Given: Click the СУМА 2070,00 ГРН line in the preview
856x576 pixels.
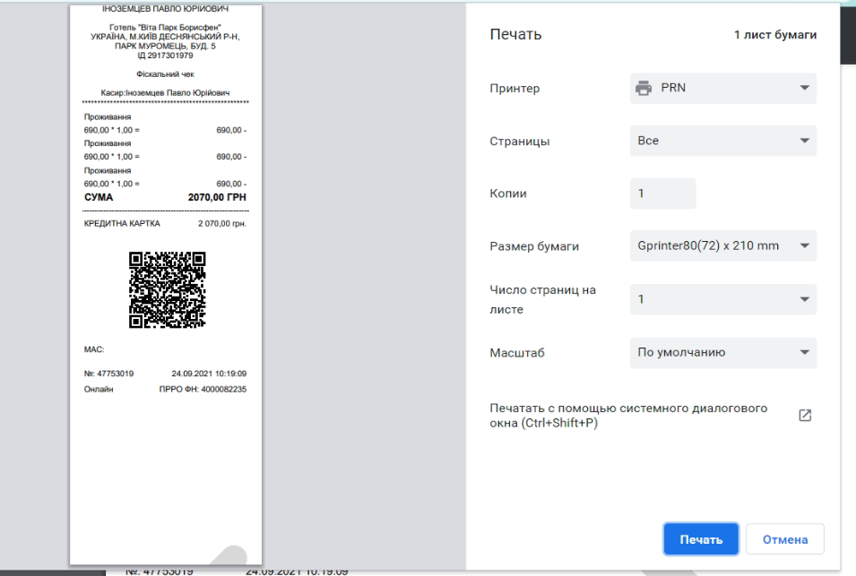Looking at the screenshot, I should [x=165, y=197].
